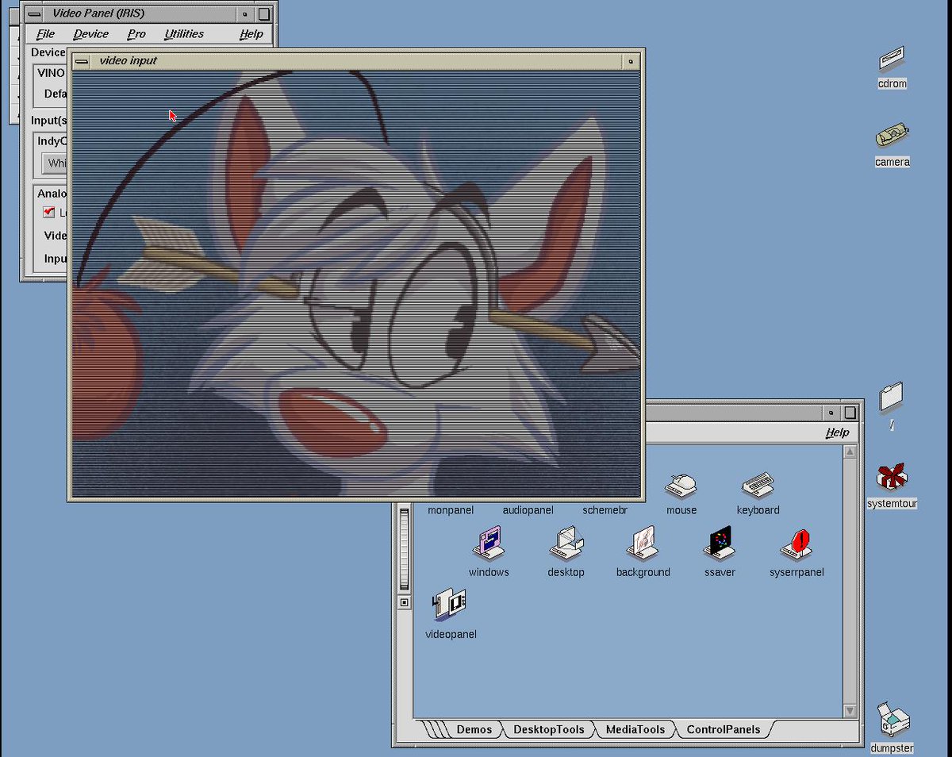This screenshot has width=952, height=757.
Task: Open the keyboard control panel icon
Action: point(758,484)
